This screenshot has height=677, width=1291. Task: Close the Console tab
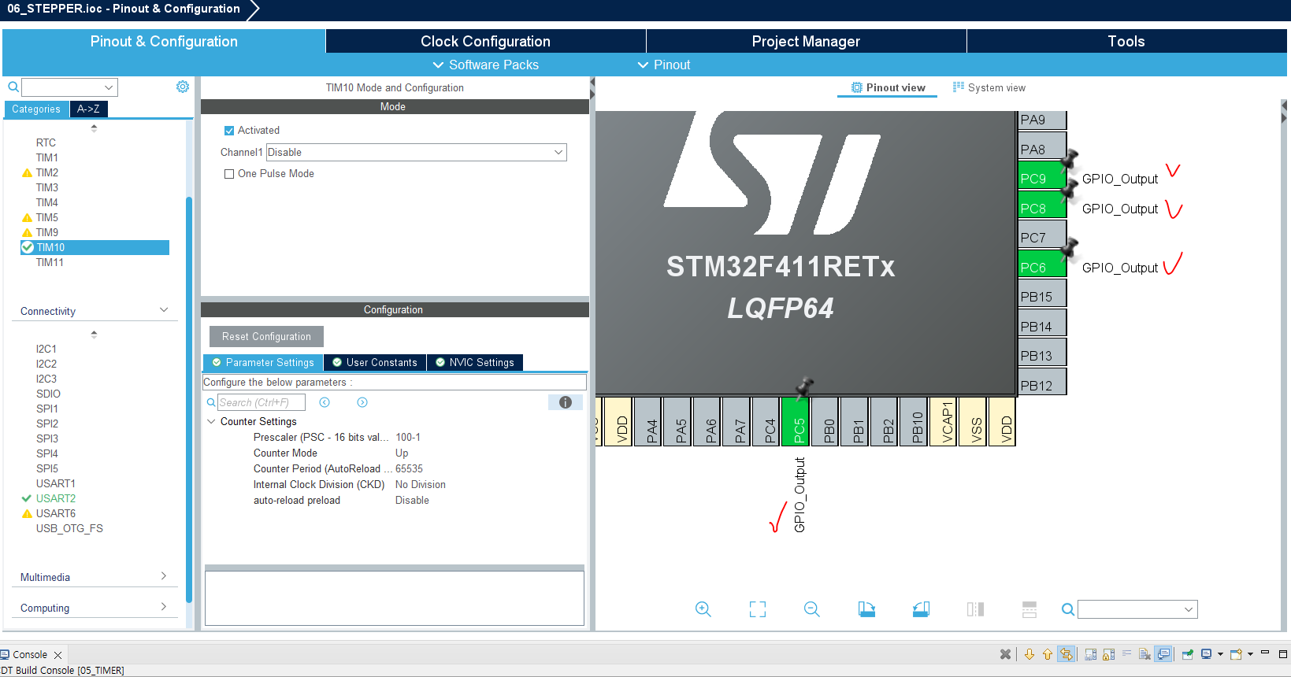click(58, 655)
